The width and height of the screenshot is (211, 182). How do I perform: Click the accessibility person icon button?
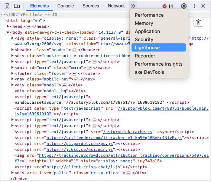pos(198,22)
